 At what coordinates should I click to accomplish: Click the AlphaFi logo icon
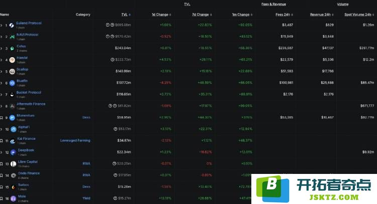tap(14, 129)
